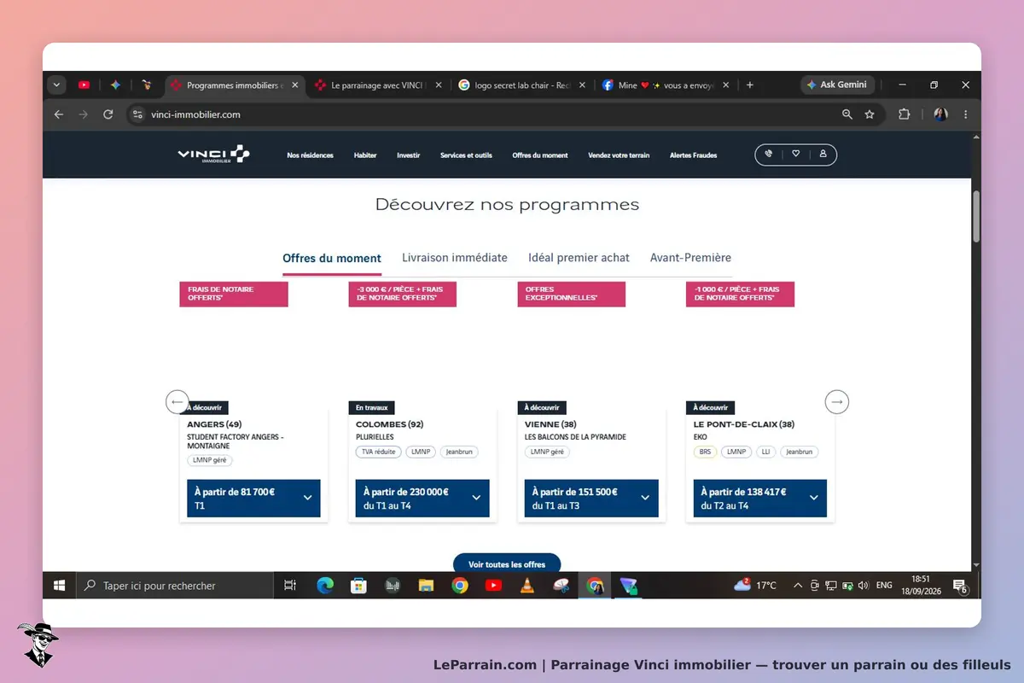The width and height of the screenshot is (1024, 683).
Task: Open the Chrome profile avatar
Action: tap(940, 114)
